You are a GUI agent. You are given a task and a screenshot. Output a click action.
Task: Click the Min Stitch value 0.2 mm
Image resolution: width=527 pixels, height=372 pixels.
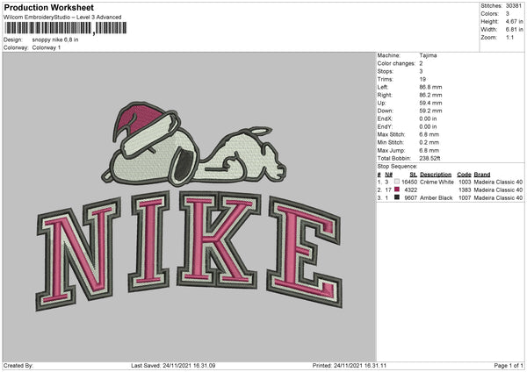click(x=430, y=142)
